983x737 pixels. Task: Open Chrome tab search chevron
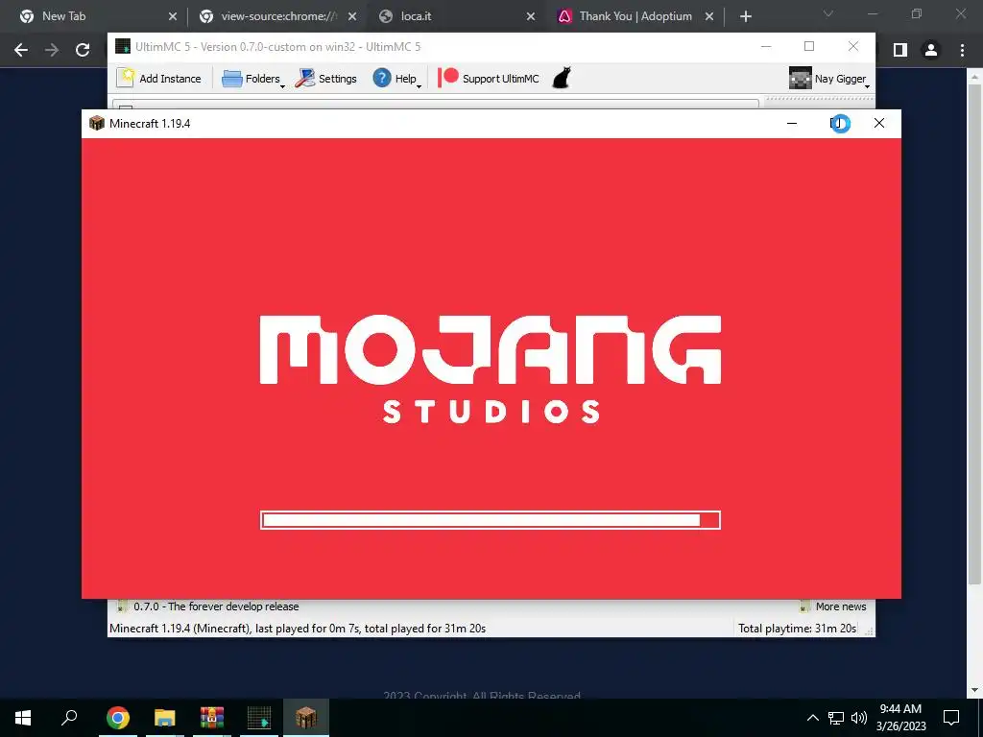coord(828,13)
